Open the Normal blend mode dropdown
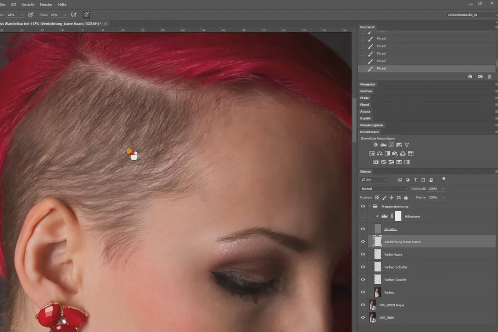The height and width of the screenshot is (332, 498). [x=385, y=189]
